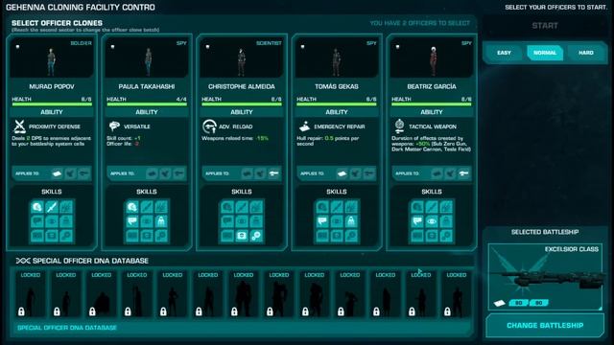Click Paula Takahashi's Versatile brain icon
614x345 pixels.
coord(114,126)
